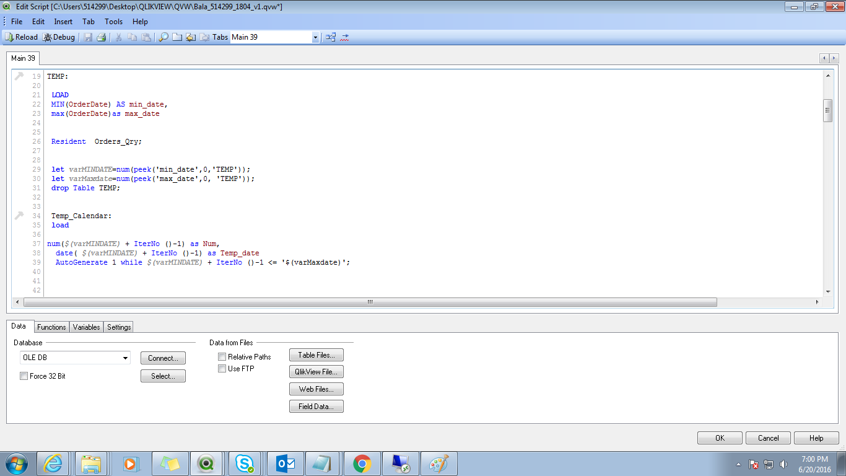Click the Copy icon in toolbar

click(x=132, y=37)
